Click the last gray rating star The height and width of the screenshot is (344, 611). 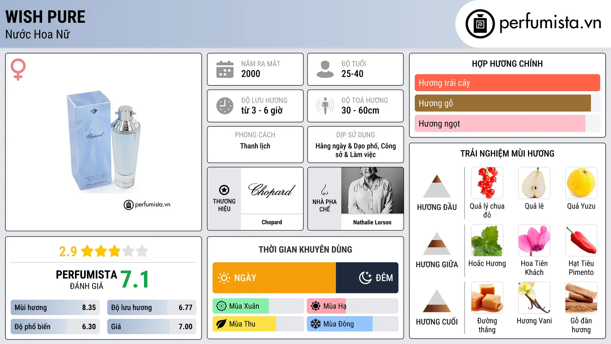click(142, 251)
